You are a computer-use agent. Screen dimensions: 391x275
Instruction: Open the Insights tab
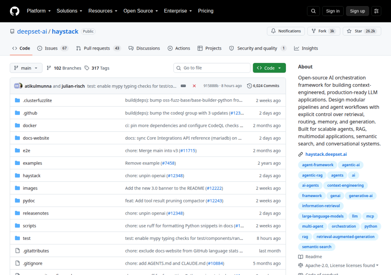pos(306,49)
